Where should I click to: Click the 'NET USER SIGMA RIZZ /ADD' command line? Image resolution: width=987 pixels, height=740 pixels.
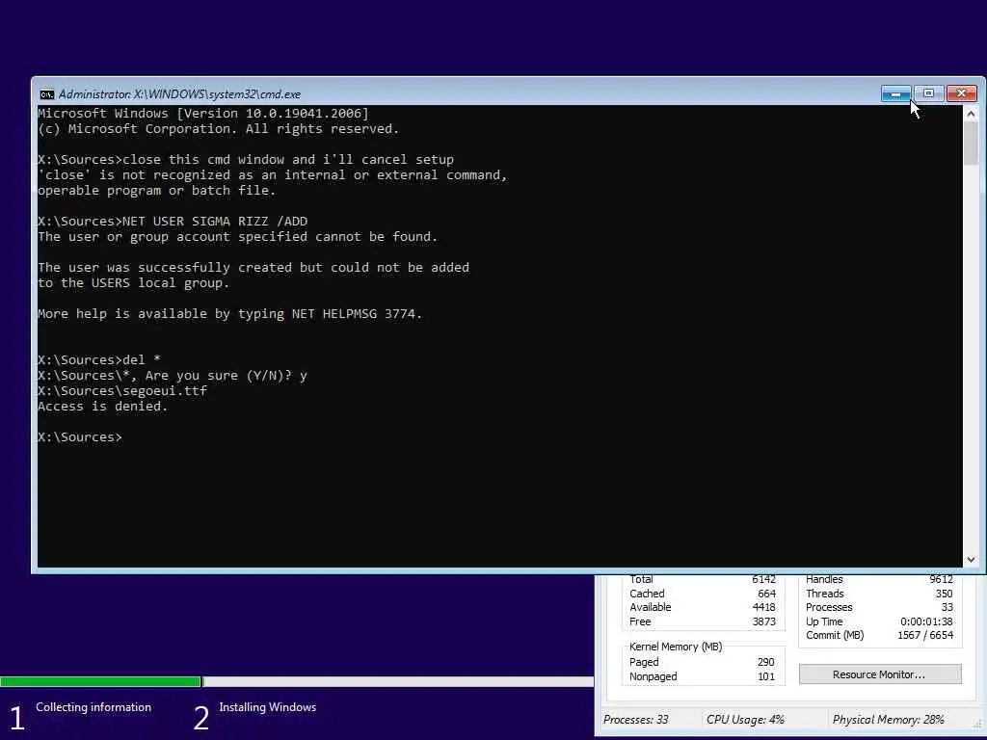[x=173, y=221]
